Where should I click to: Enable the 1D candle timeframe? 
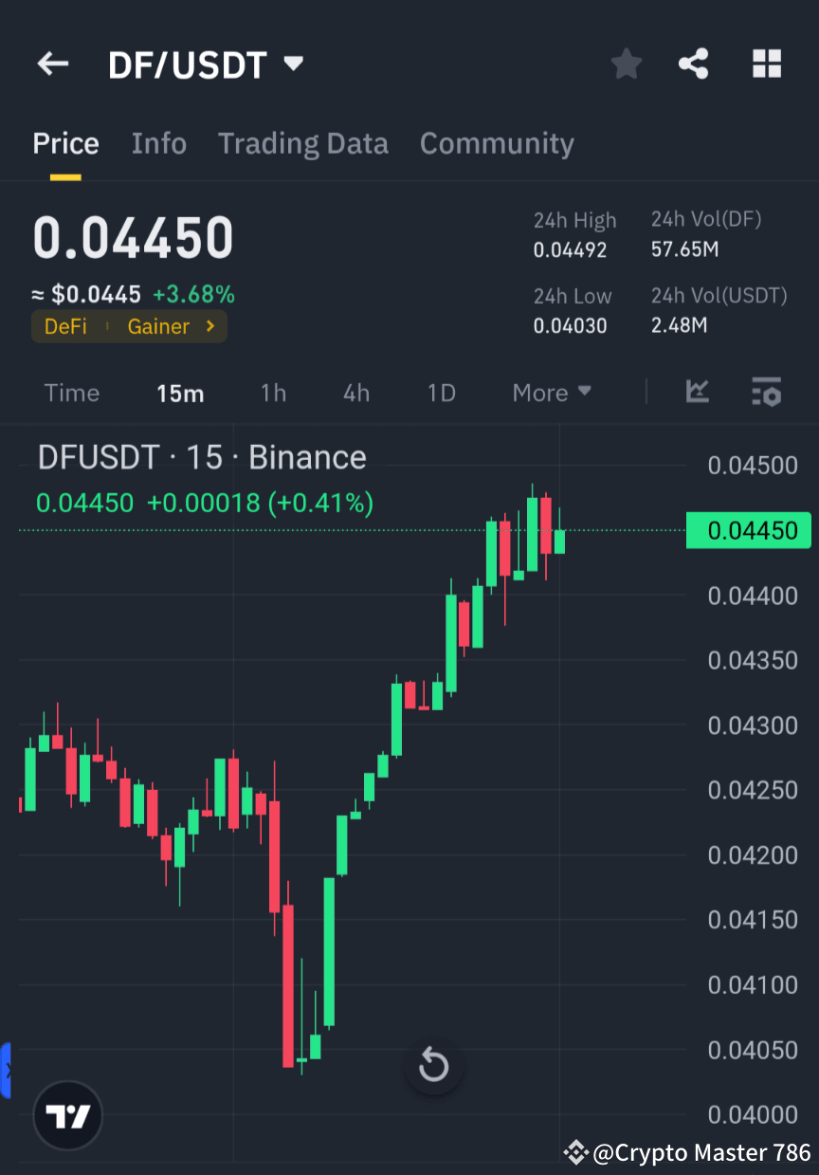(x=441, y=392)
